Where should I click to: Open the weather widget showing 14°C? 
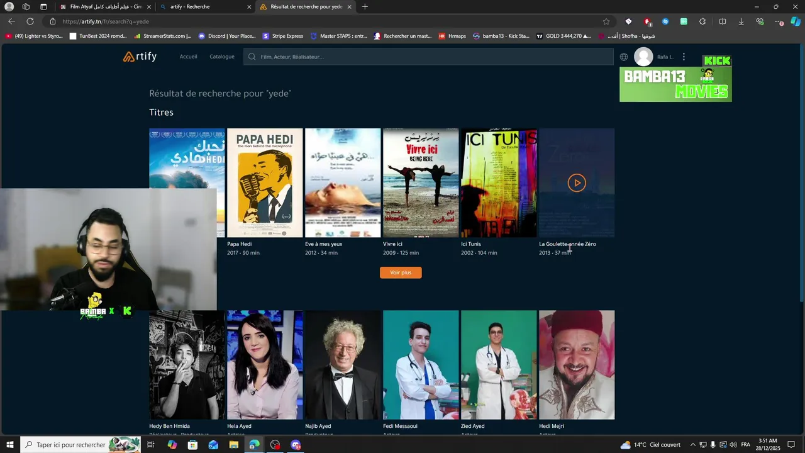(x=650, y=445)
